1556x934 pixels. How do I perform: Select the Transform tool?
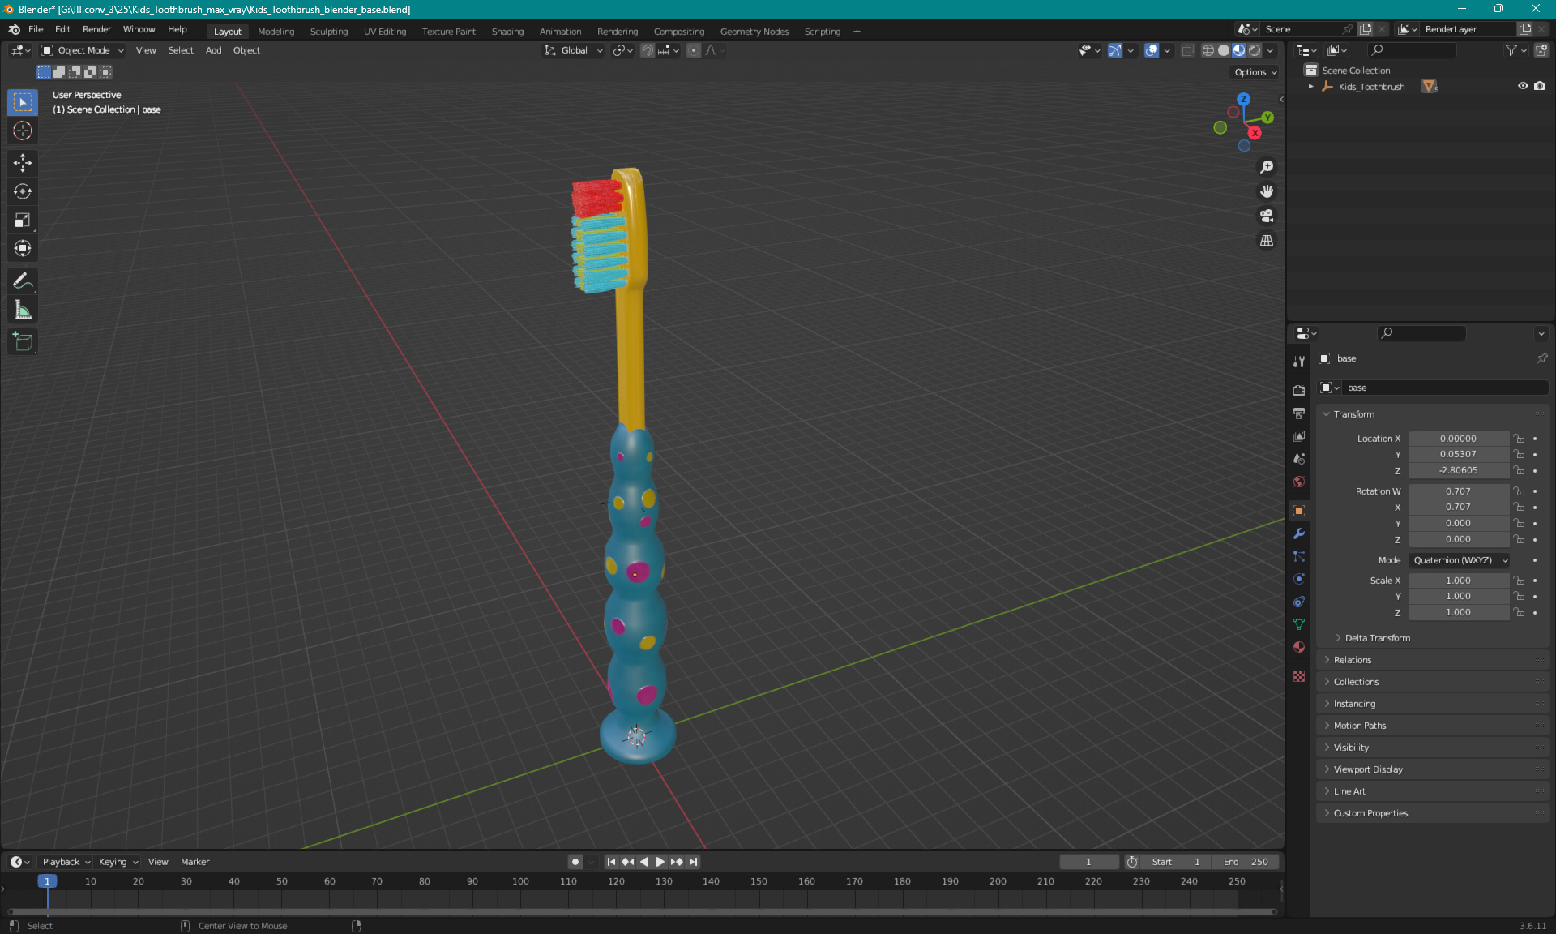click(23, 248)
